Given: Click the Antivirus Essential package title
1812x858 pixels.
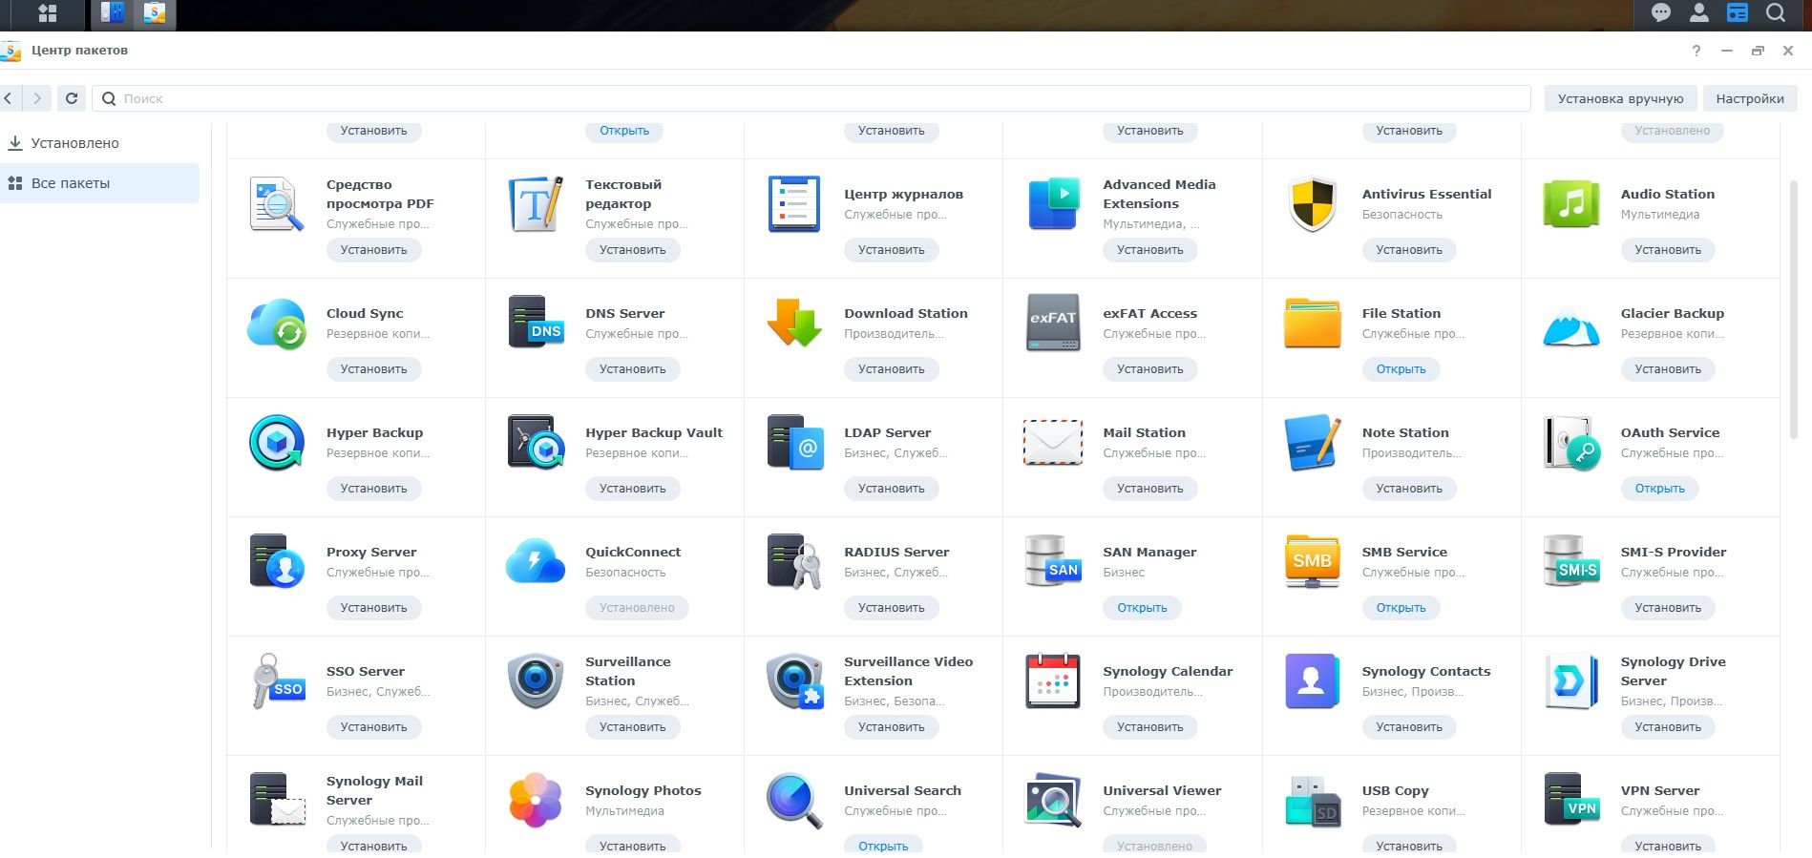Looking at the screenshot, I should (1426, 194).
